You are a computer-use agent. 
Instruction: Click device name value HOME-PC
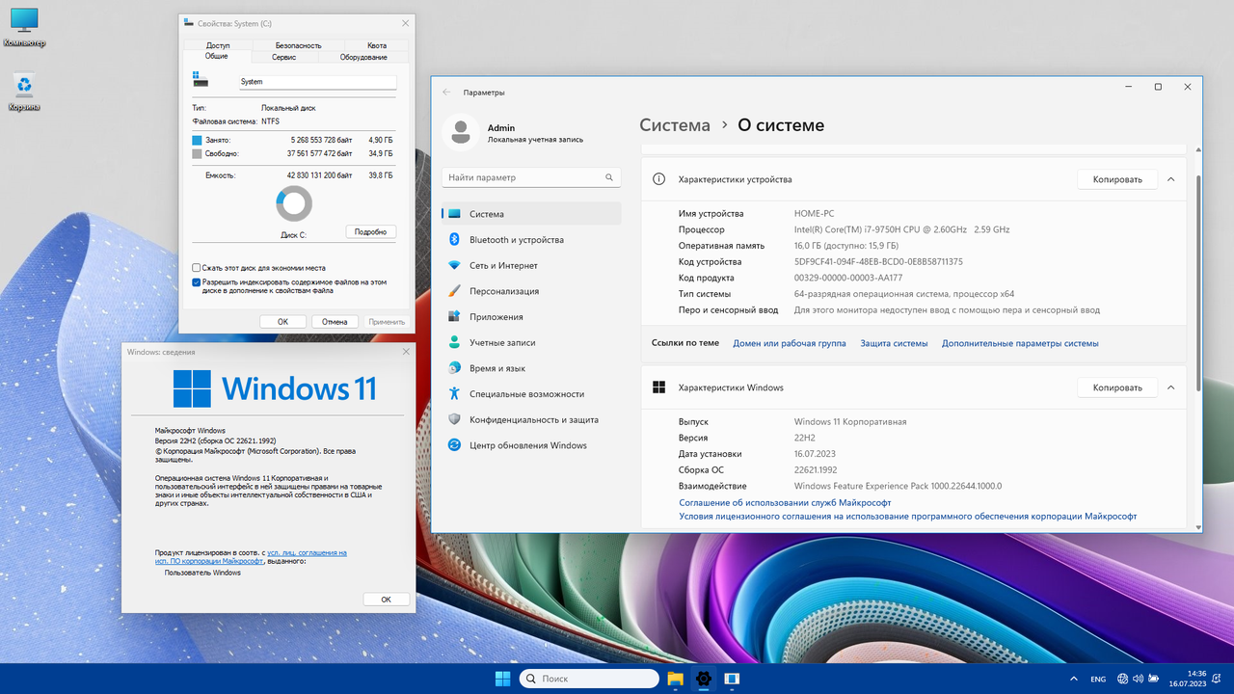815,214
